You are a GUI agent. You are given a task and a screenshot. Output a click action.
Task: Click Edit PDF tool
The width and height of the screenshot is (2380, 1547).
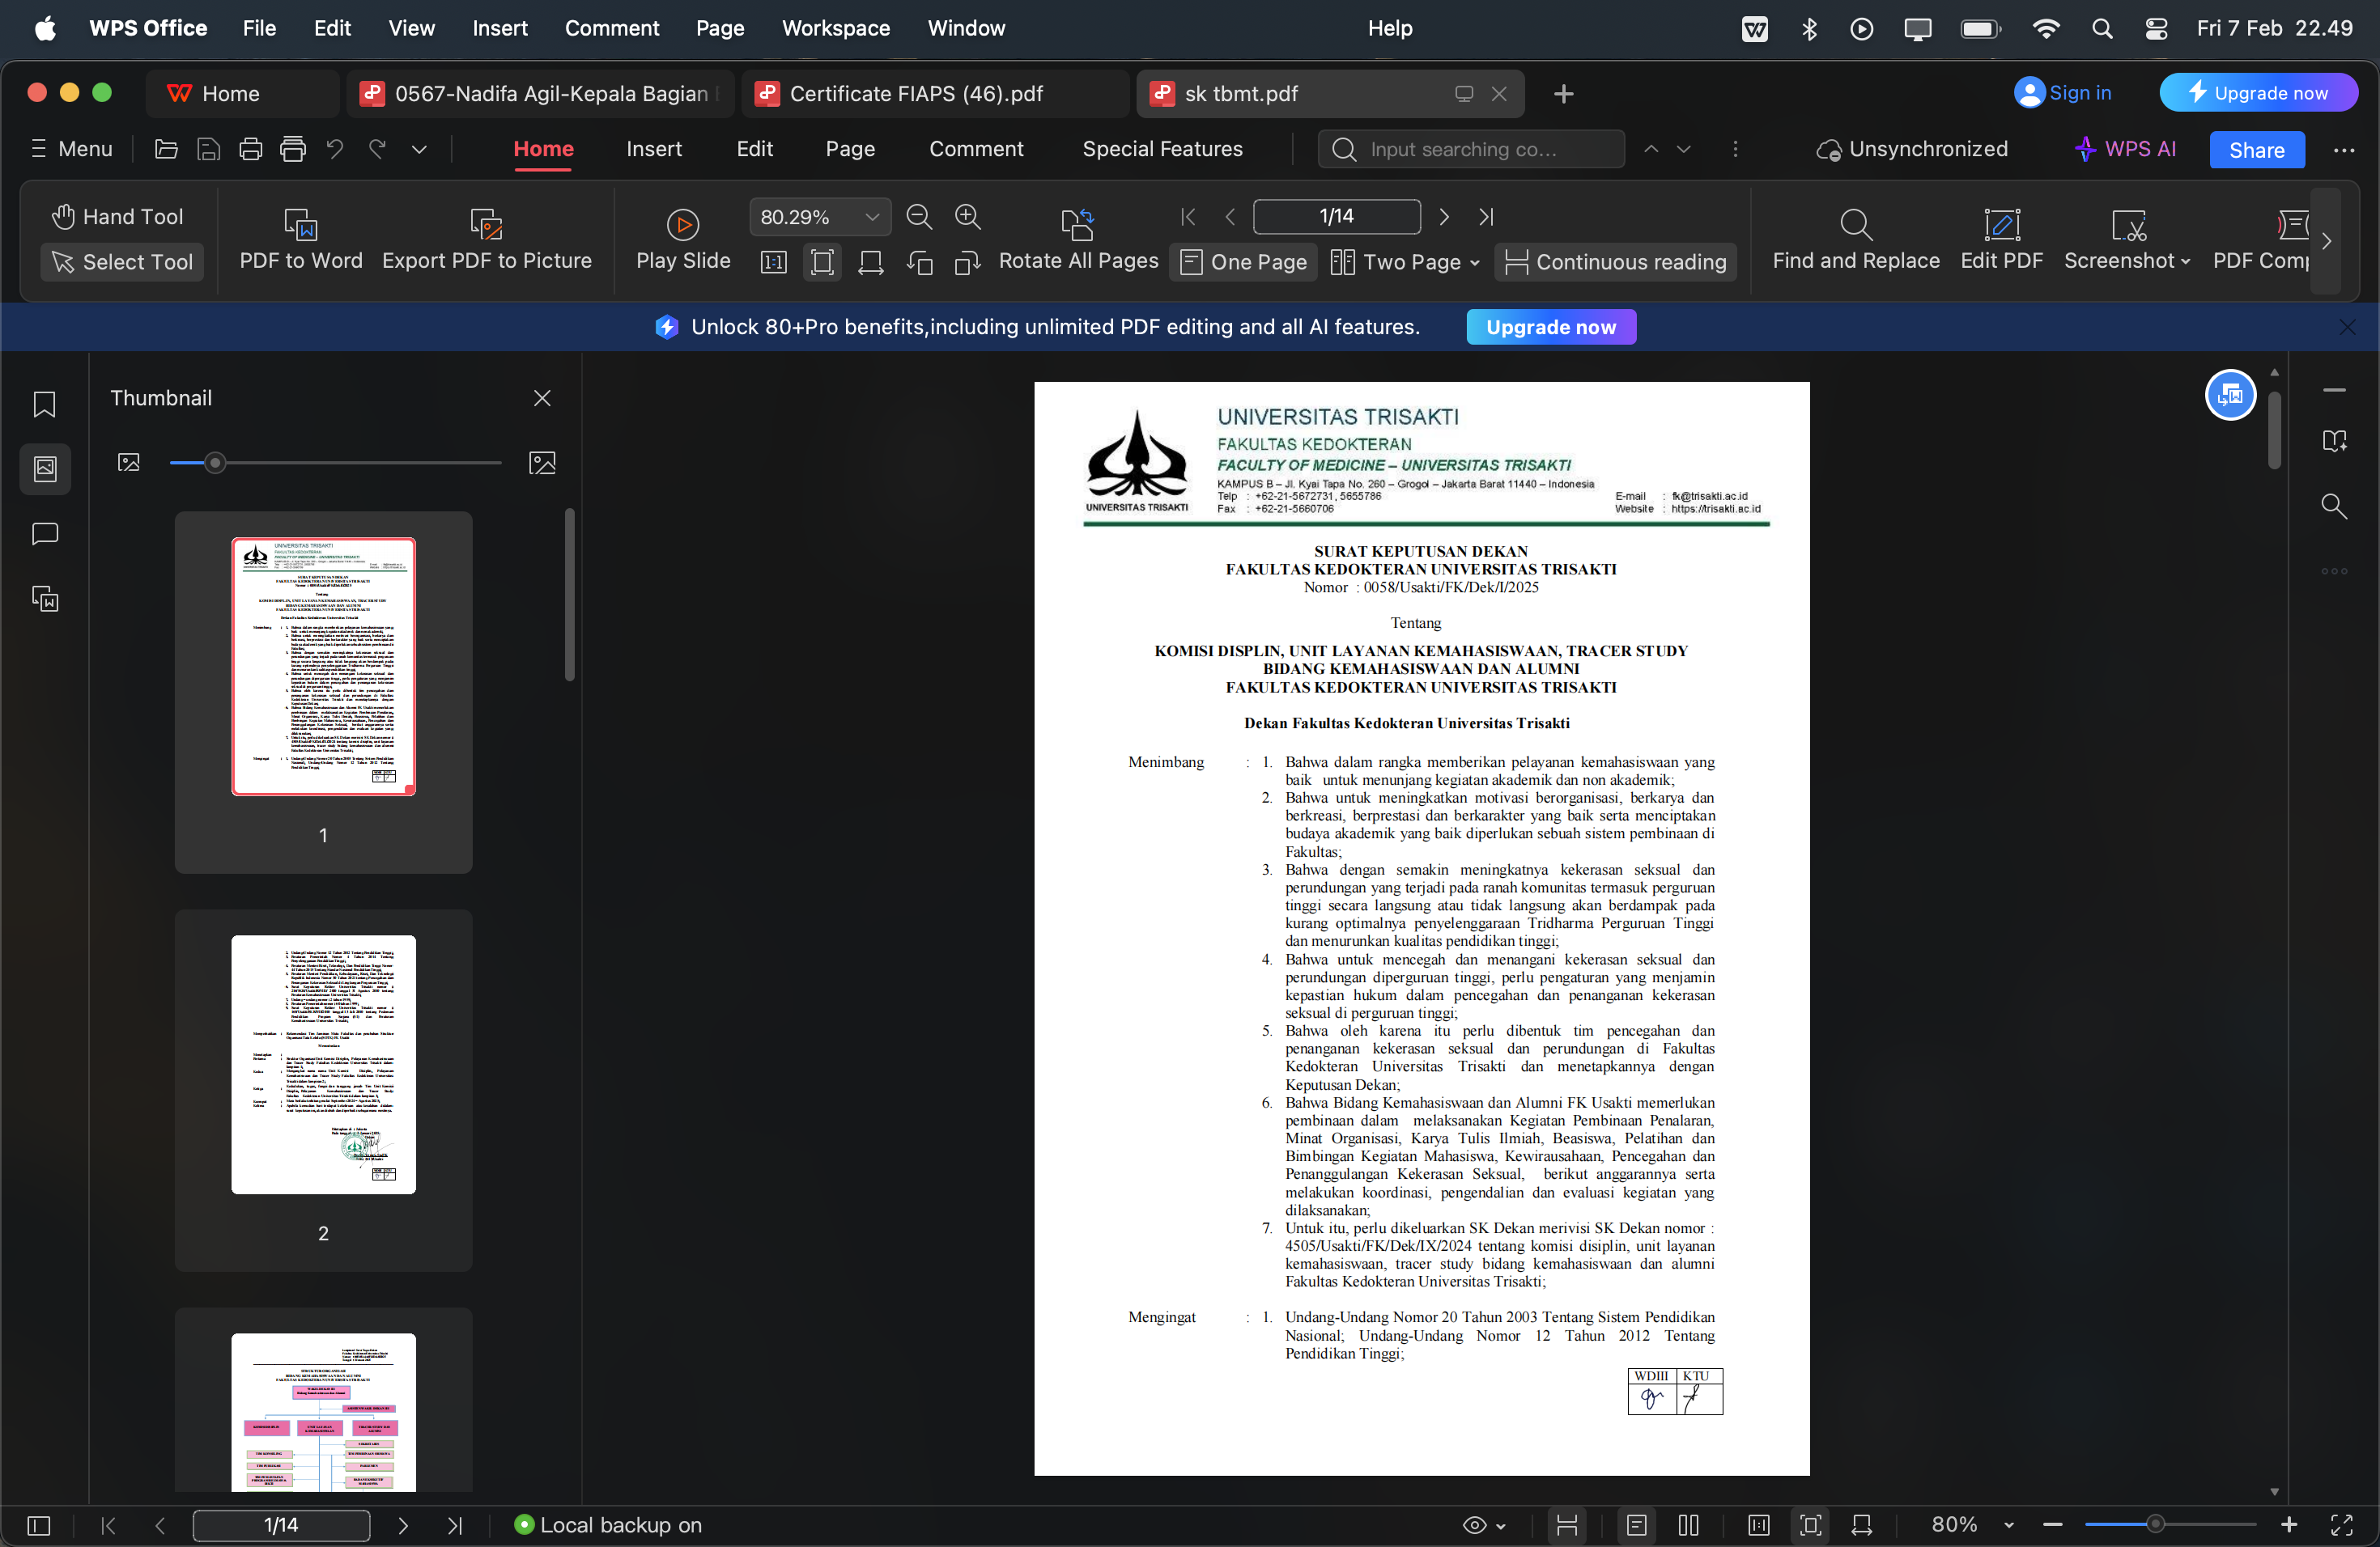tap(2000, 239)
